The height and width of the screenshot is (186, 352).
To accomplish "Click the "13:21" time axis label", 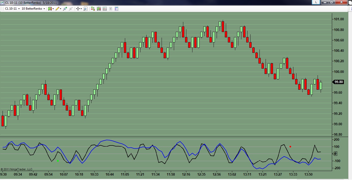I will click(263, 175).
